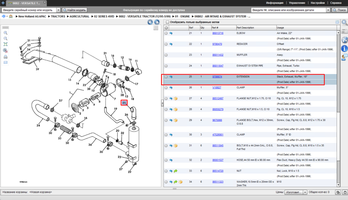Open the magnifier icon in right sidebar
The image size is (348, 200).
click(x=345, y=23)
